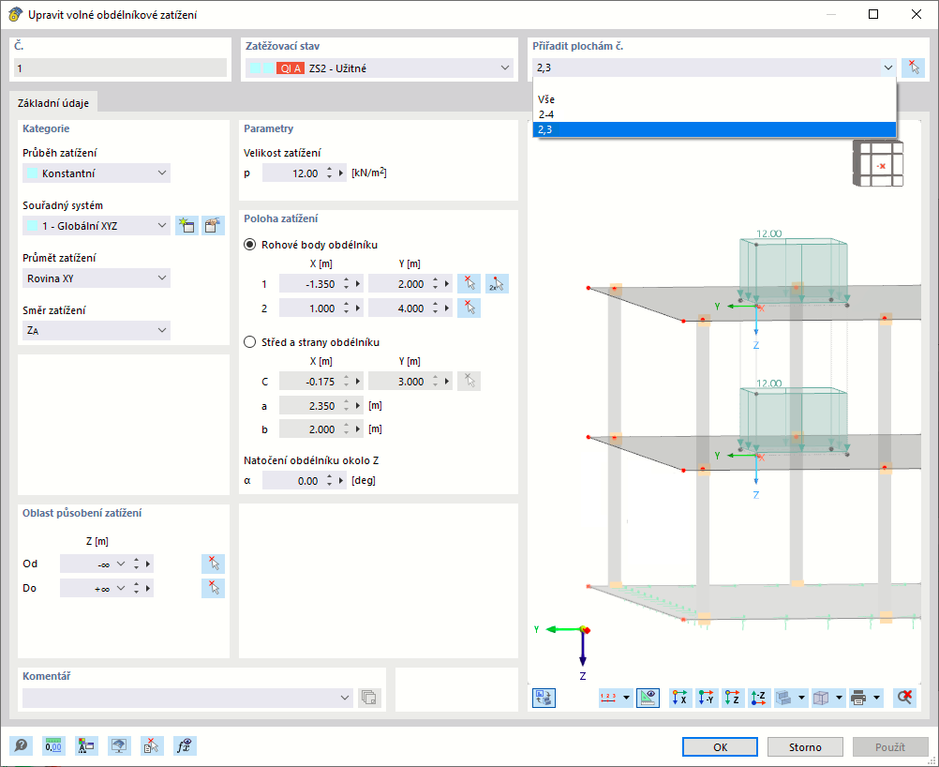Open help via the question-mark icon
The height and width of the screenshot is (767, 939).
point(21,746)
